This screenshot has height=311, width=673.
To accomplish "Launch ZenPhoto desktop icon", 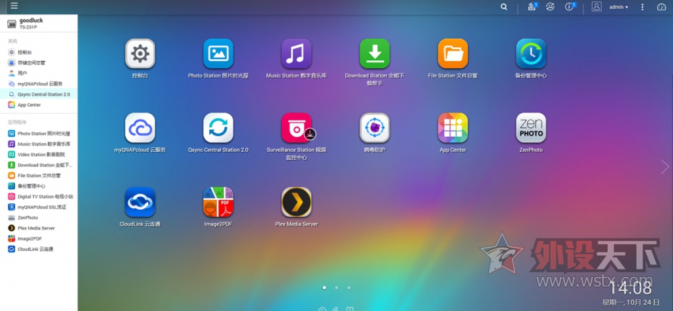I will (531, 128).
